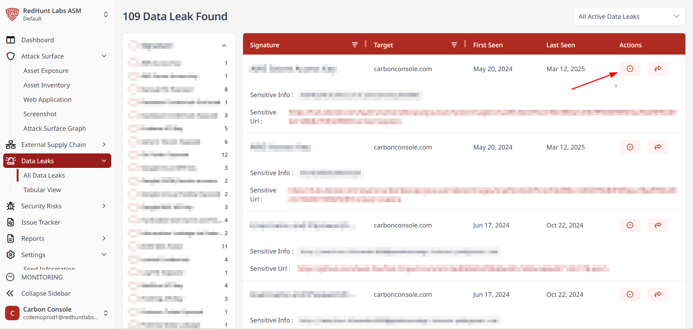Image resolution: width=693 pixels, height=330 pixels.
Task: Open Web Application page
Action: point(47,100)
